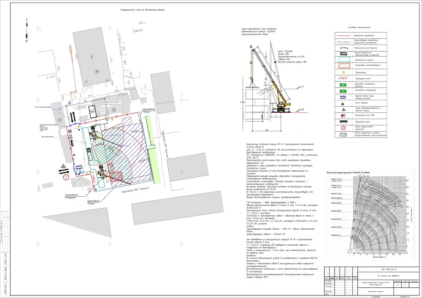Click the fire shield black bar legend symbol
The height and width of the screenshot is (298, 422).
pos(343,122)
